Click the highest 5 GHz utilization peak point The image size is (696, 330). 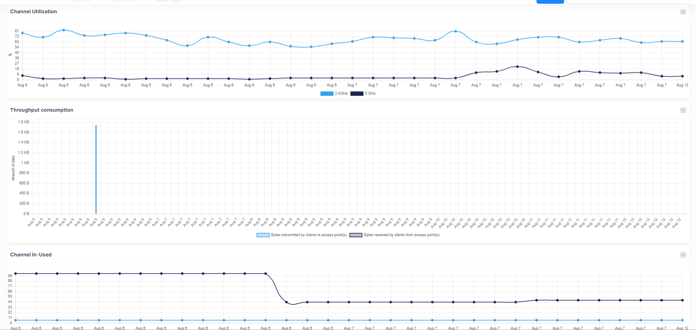[517, 67]
